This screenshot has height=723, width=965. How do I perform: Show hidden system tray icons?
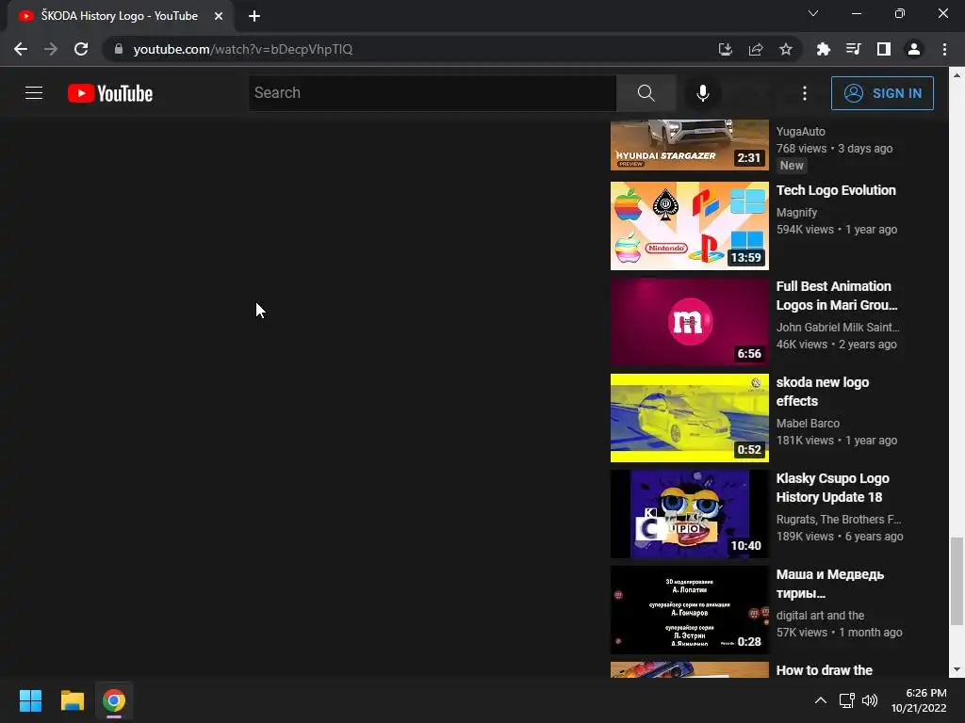coord(821,700)
